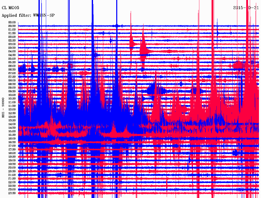
Task: Click the HHZ - 50000 axis label
Action: click(x=3, y=108)
